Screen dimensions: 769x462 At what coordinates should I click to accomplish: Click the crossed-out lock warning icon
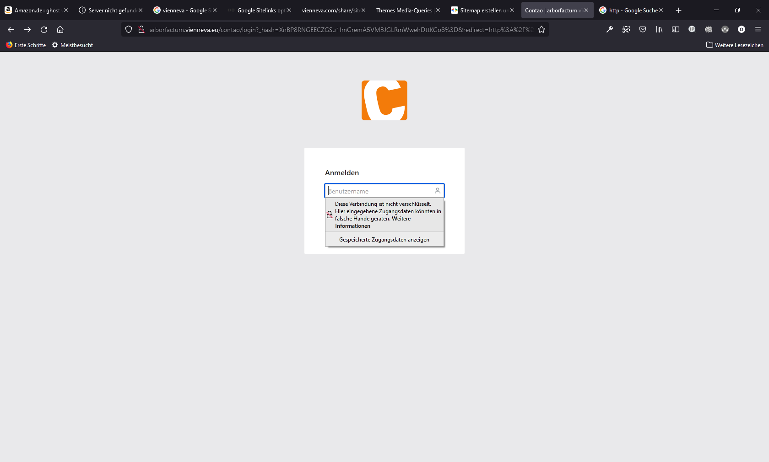(x=330, y=215)
